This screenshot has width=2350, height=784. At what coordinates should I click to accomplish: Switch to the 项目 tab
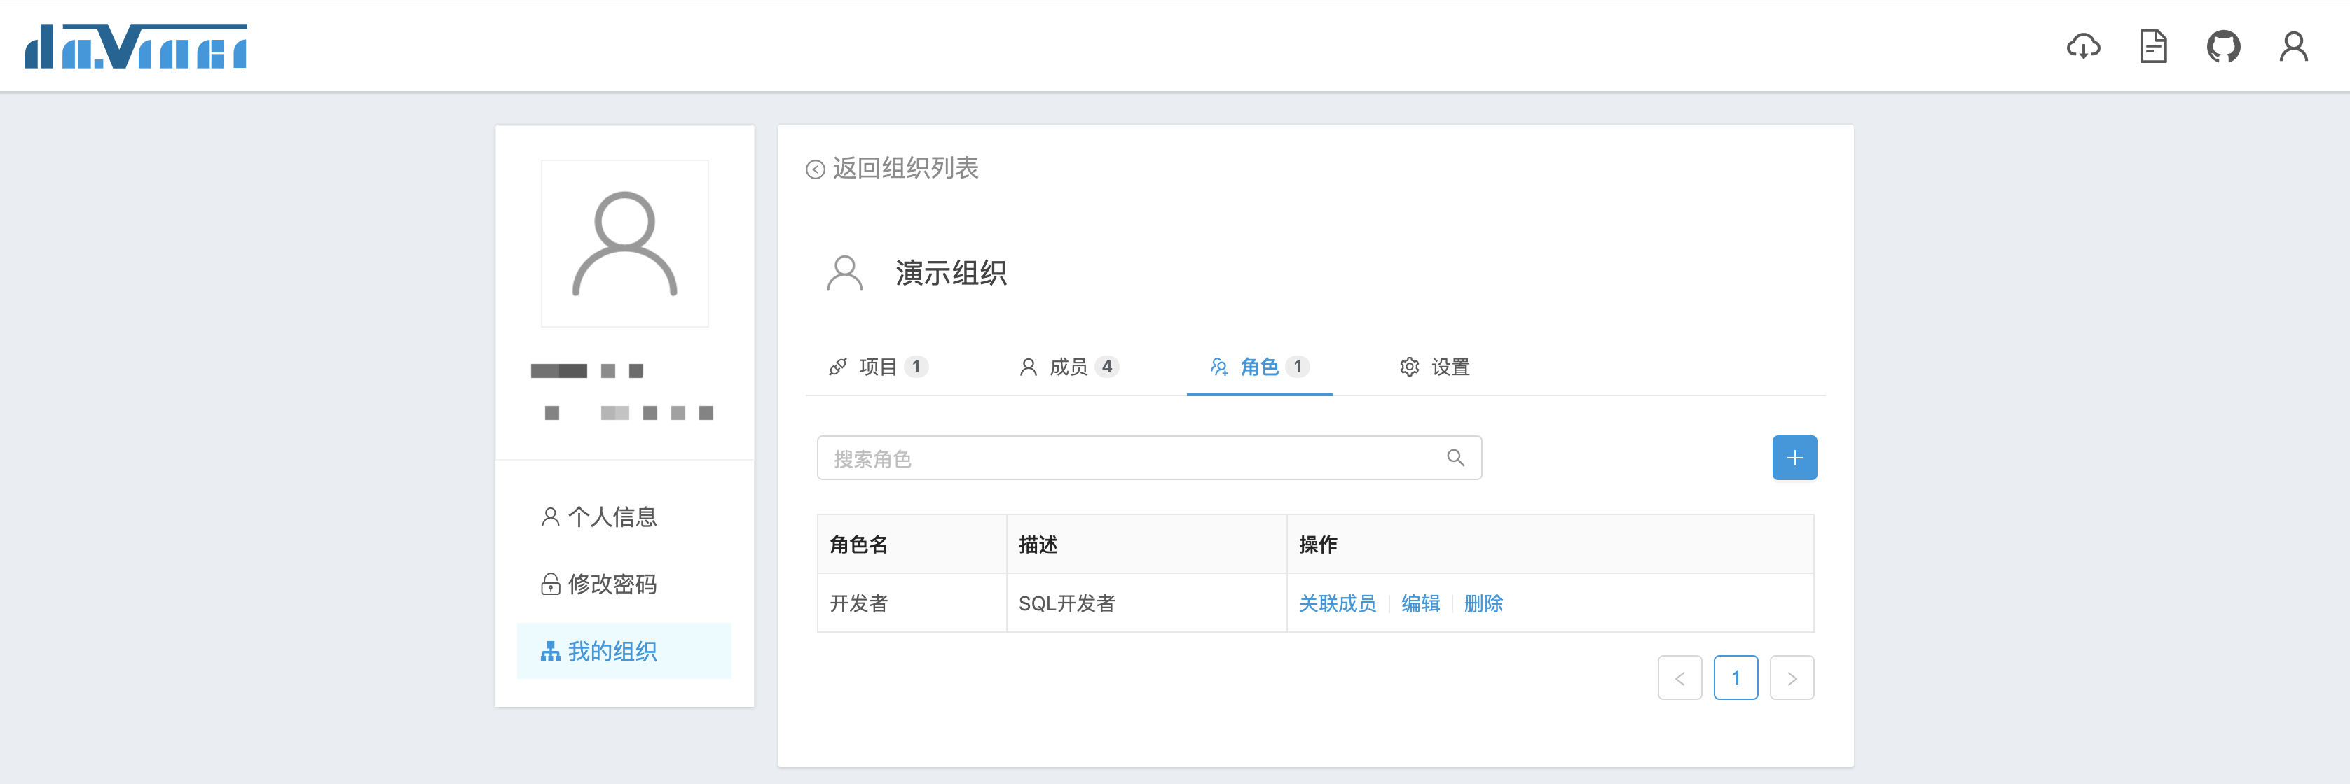pyautogui.click(x=877, y=367)
